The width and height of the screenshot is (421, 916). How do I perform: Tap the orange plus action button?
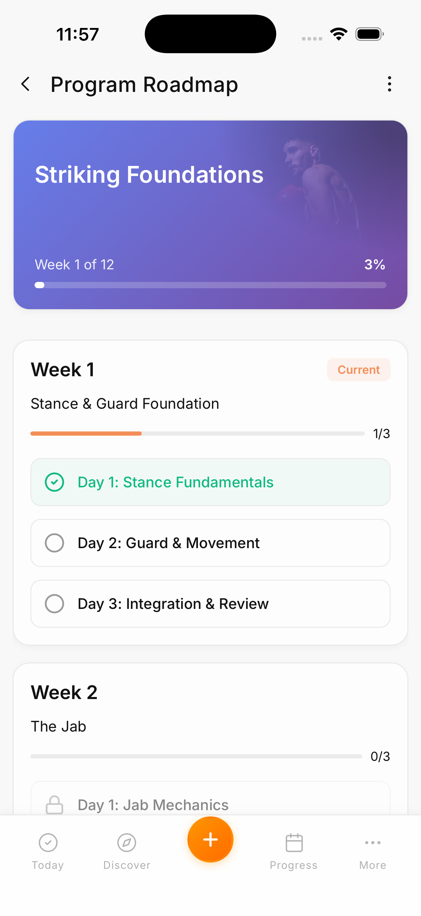tap(210, 839)
